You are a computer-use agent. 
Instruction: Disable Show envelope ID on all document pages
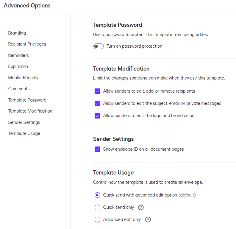97,149
